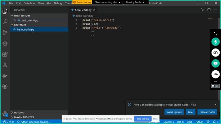Image resolution: width=221 pixels, height=124 pixels.
Task: Open notifications bell in status bar
Action: (215, 122)
